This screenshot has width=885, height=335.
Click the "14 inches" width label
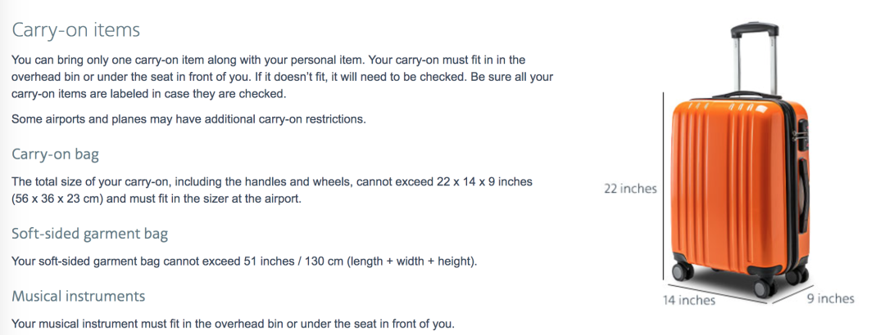[688, 300]
